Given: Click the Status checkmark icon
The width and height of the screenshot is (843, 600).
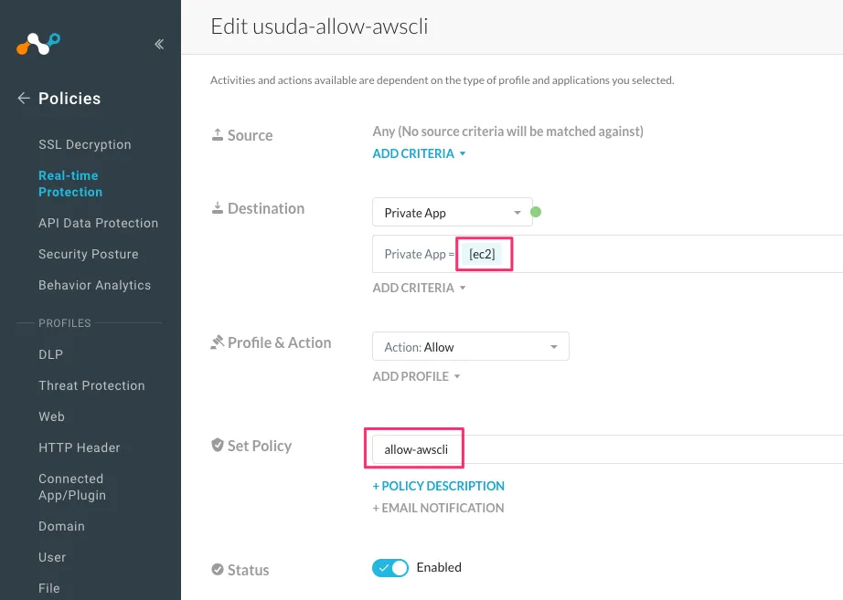Looking at the screenshot, I should point(218,570).
